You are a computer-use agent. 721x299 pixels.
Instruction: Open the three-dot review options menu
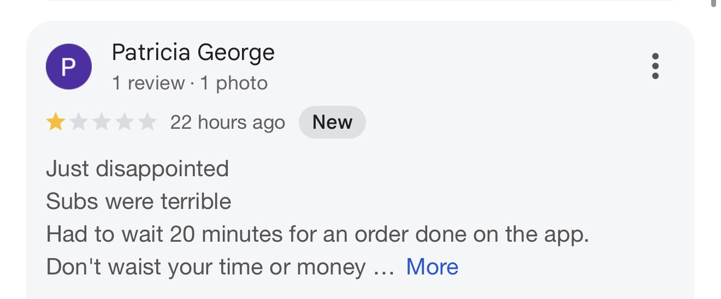[x=655, y=67]
